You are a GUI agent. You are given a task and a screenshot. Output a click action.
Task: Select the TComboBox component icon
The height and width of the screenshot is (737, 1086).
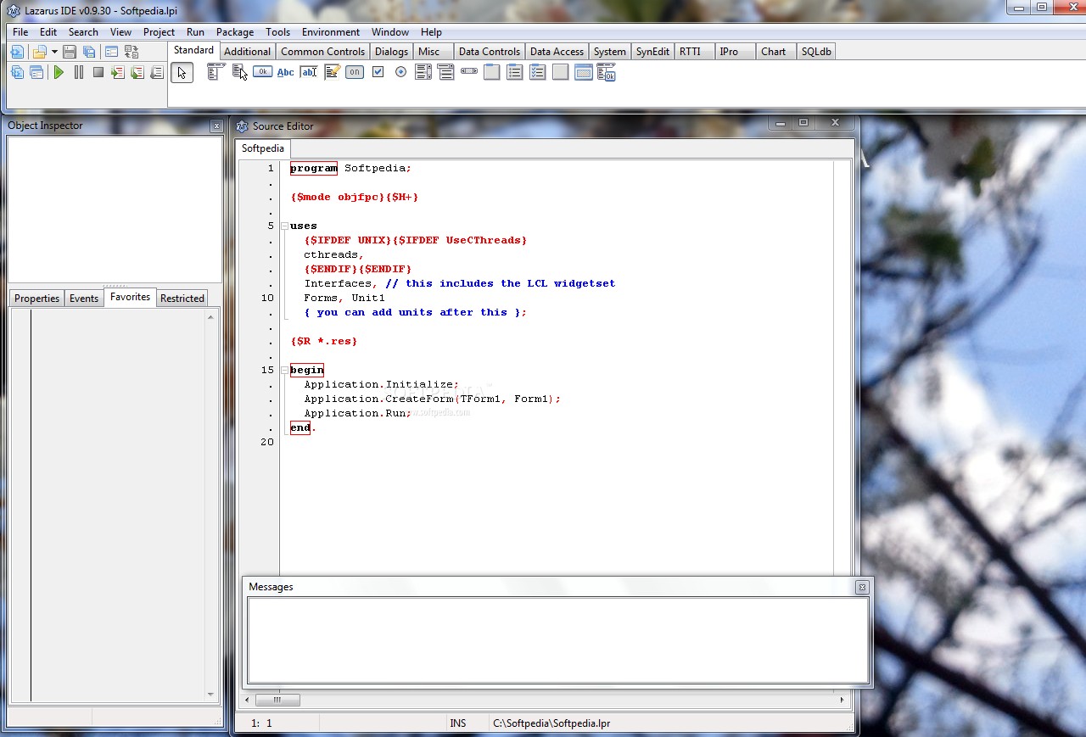(x=446, y=72)
